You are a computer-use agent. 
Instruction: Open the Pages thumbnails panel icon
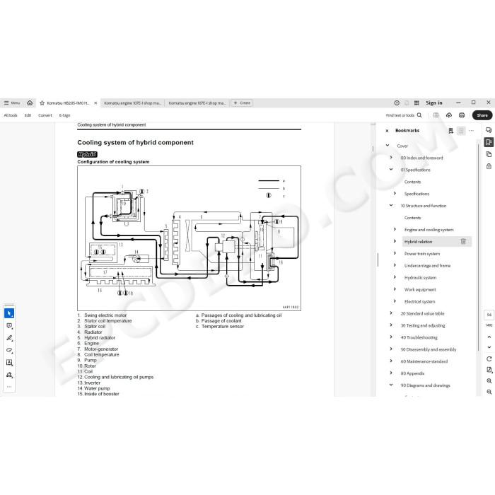pyautogui.click(x=489, y=154)
